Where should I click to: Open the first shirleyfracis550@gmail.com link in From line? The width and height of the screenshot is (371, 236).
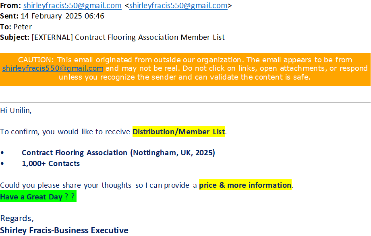(x=73, y=6)
